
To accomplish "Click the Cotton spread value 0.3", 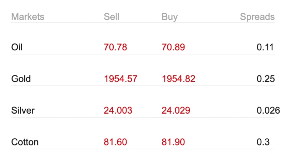I will [x=263, y=142].
